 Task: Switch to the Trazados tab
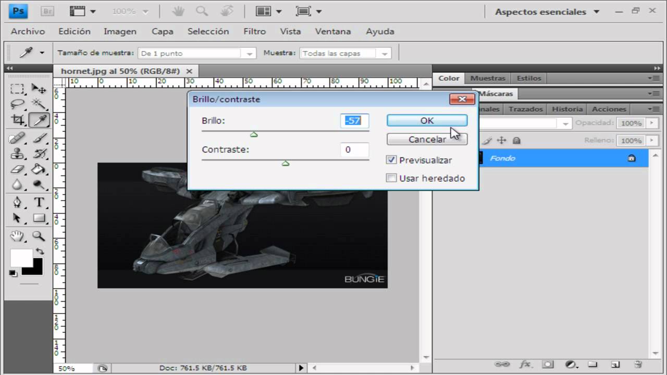pos(525,109)
